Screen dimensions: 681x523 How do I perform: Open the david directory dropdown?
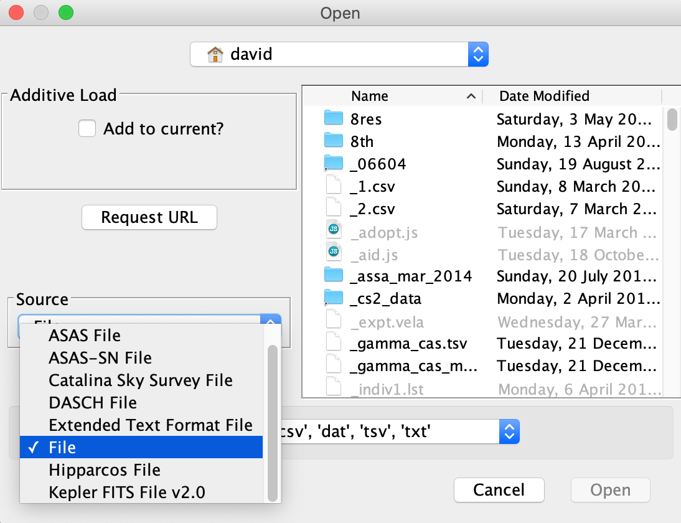coord(339,54)
